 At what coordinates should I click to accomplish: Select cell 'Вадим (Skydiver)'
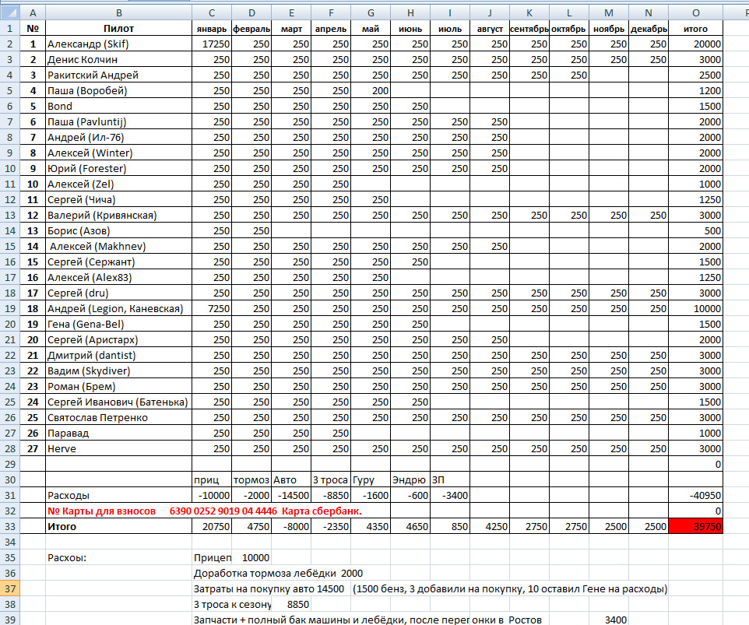[118, 371]
